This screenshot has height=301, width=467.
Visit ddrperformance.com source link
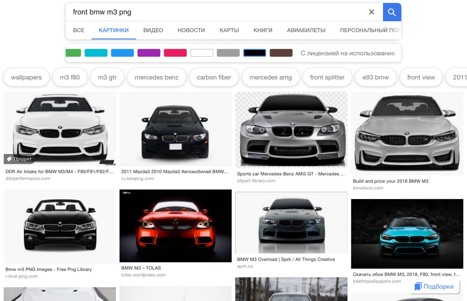28,179
